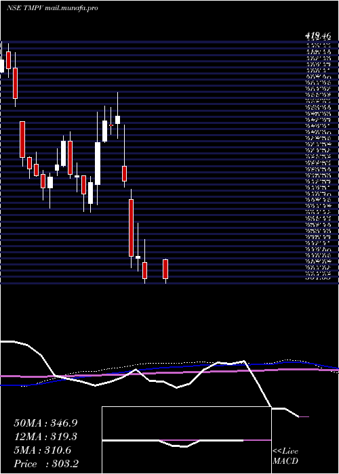The image size is (339, 474).
Task: Click the Price : 303.2 value
Action: coord(46,464)
